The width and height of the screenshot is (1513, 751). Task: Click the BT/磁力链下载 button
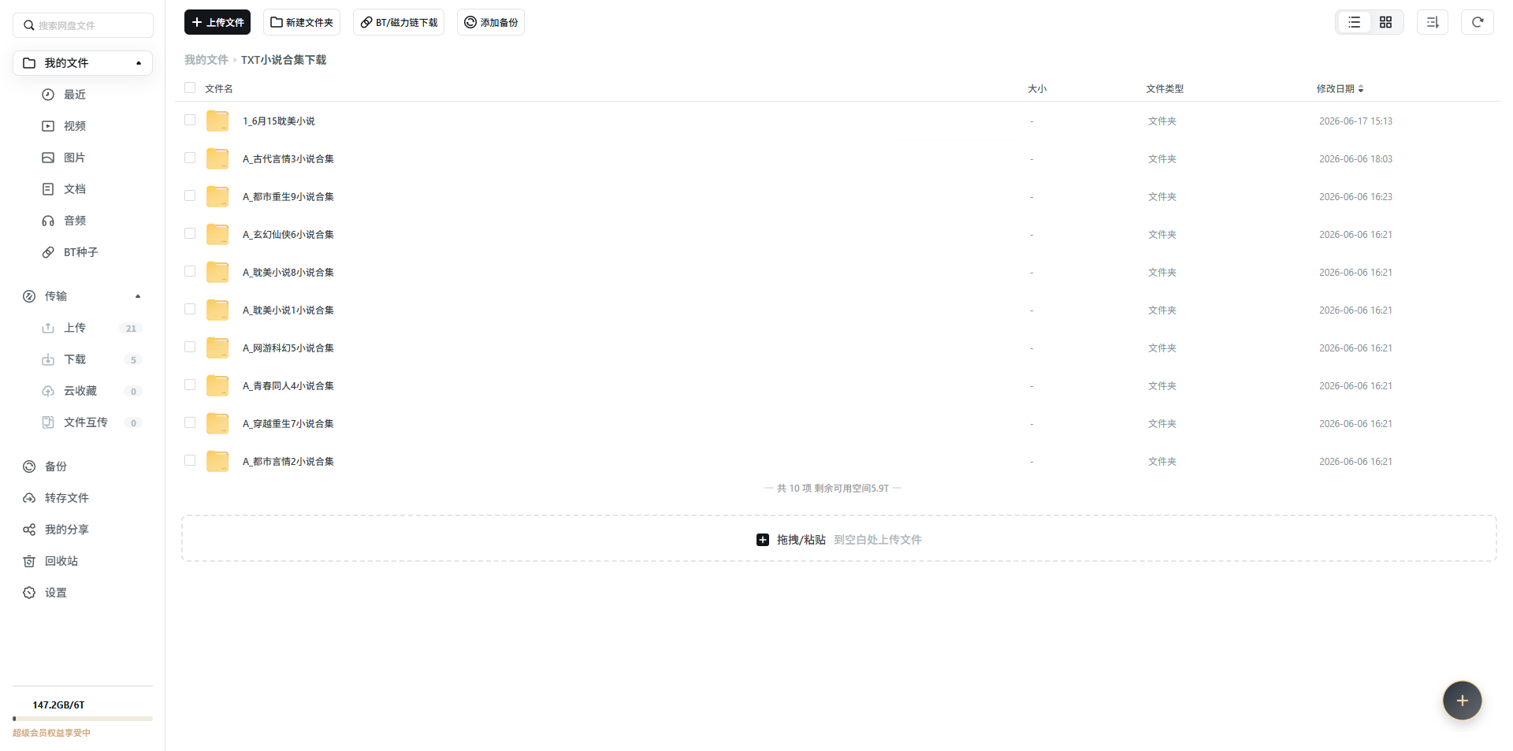(x=399, y=22)
